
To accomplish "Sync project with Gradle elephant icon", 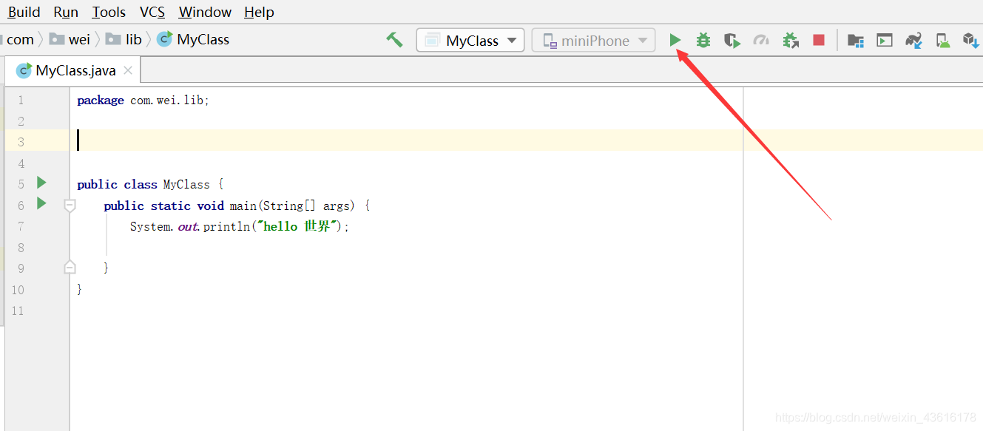I will 914,40.
